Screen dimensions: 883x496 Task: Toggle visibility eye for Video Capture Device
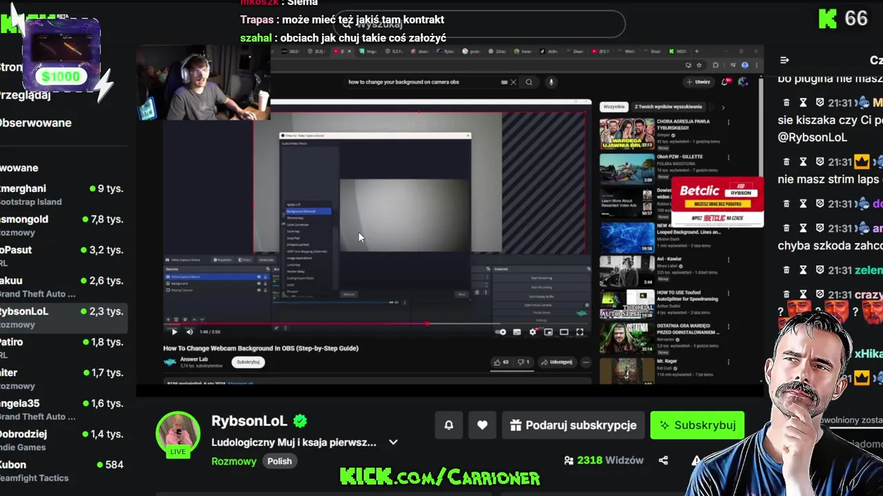click(x=259, y=276)
